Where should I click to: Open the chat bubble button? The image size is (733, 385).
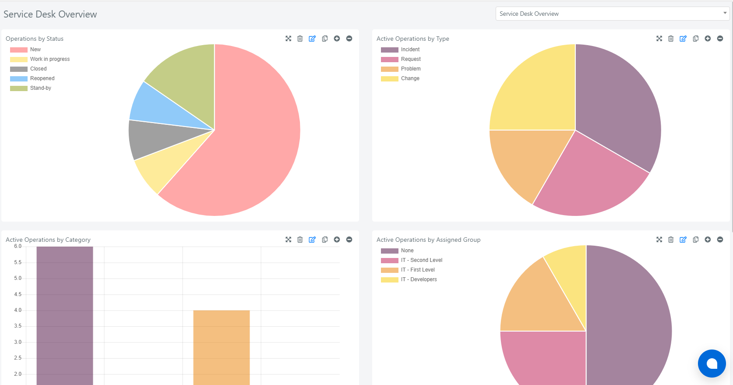tap(712, 364)
